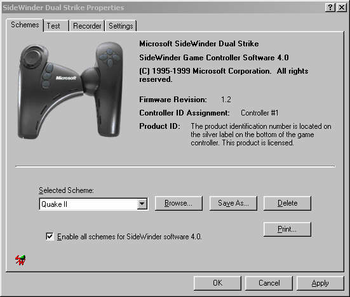Click the Browse... button

tap(178, 203)
